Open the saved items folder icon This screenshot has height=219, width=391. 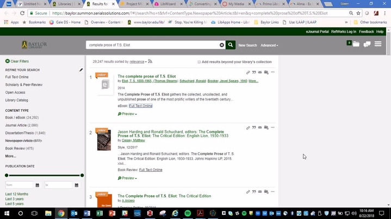(x=356, y=44)
